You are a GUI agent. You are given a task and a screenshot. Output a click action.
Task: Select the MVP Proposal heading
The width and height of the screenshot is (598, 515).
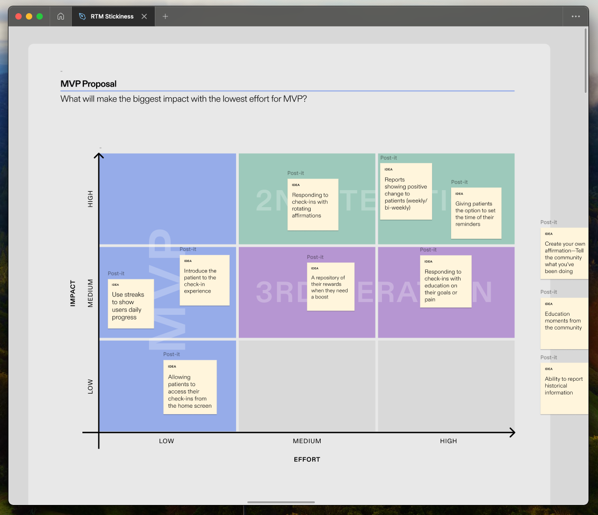tap(89, 84)
